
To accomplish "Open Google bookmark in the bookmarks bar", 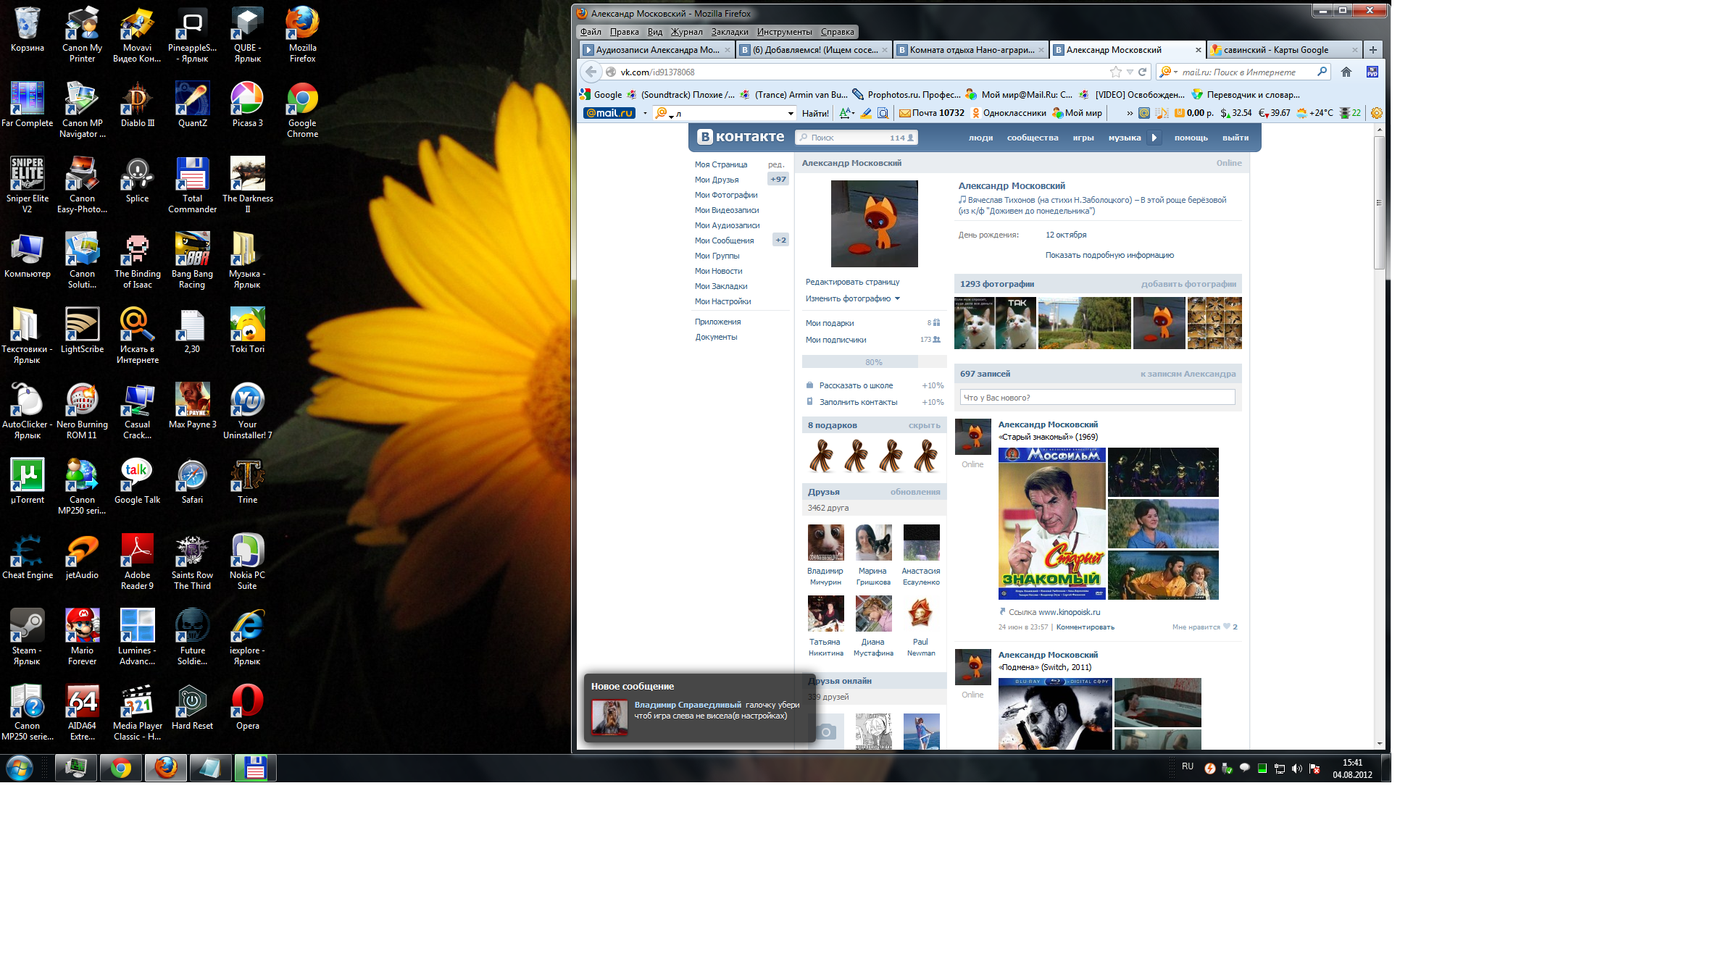I will (601, 94).
